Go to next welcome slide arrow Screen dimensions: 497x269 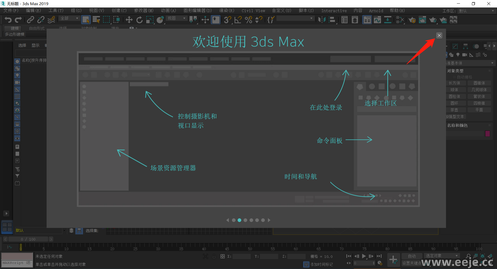point(269,220)
